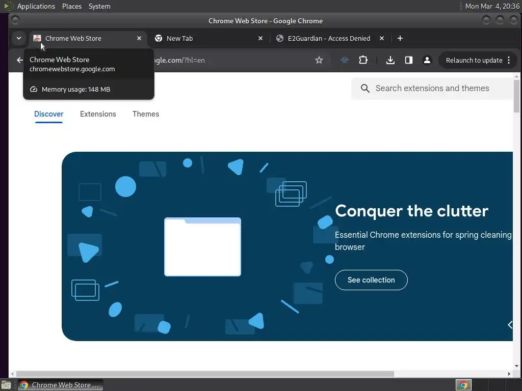Click Relaunch to update button
The height and width of the screenshot is (391, 522).
[474, 60]
